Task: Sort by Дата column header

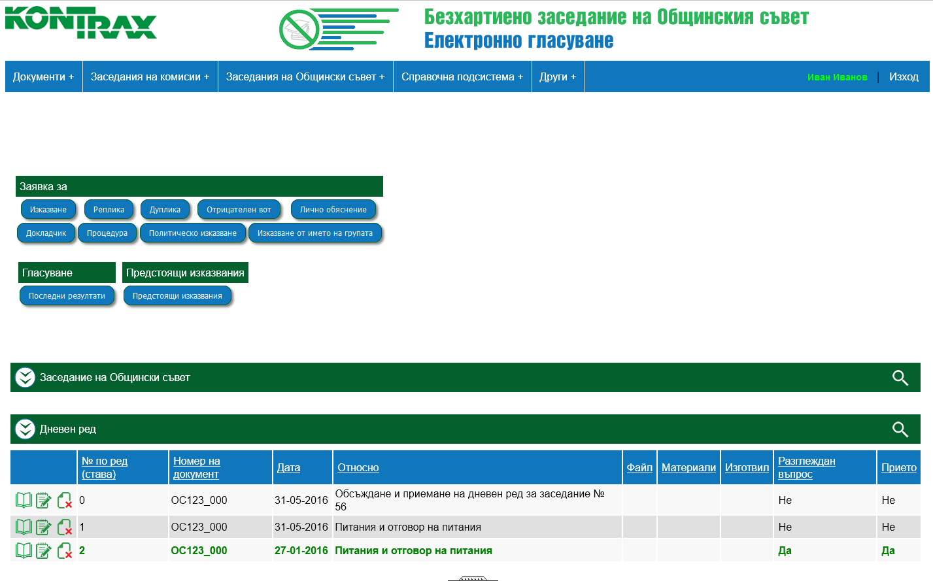Action: [x=288, y=467]
